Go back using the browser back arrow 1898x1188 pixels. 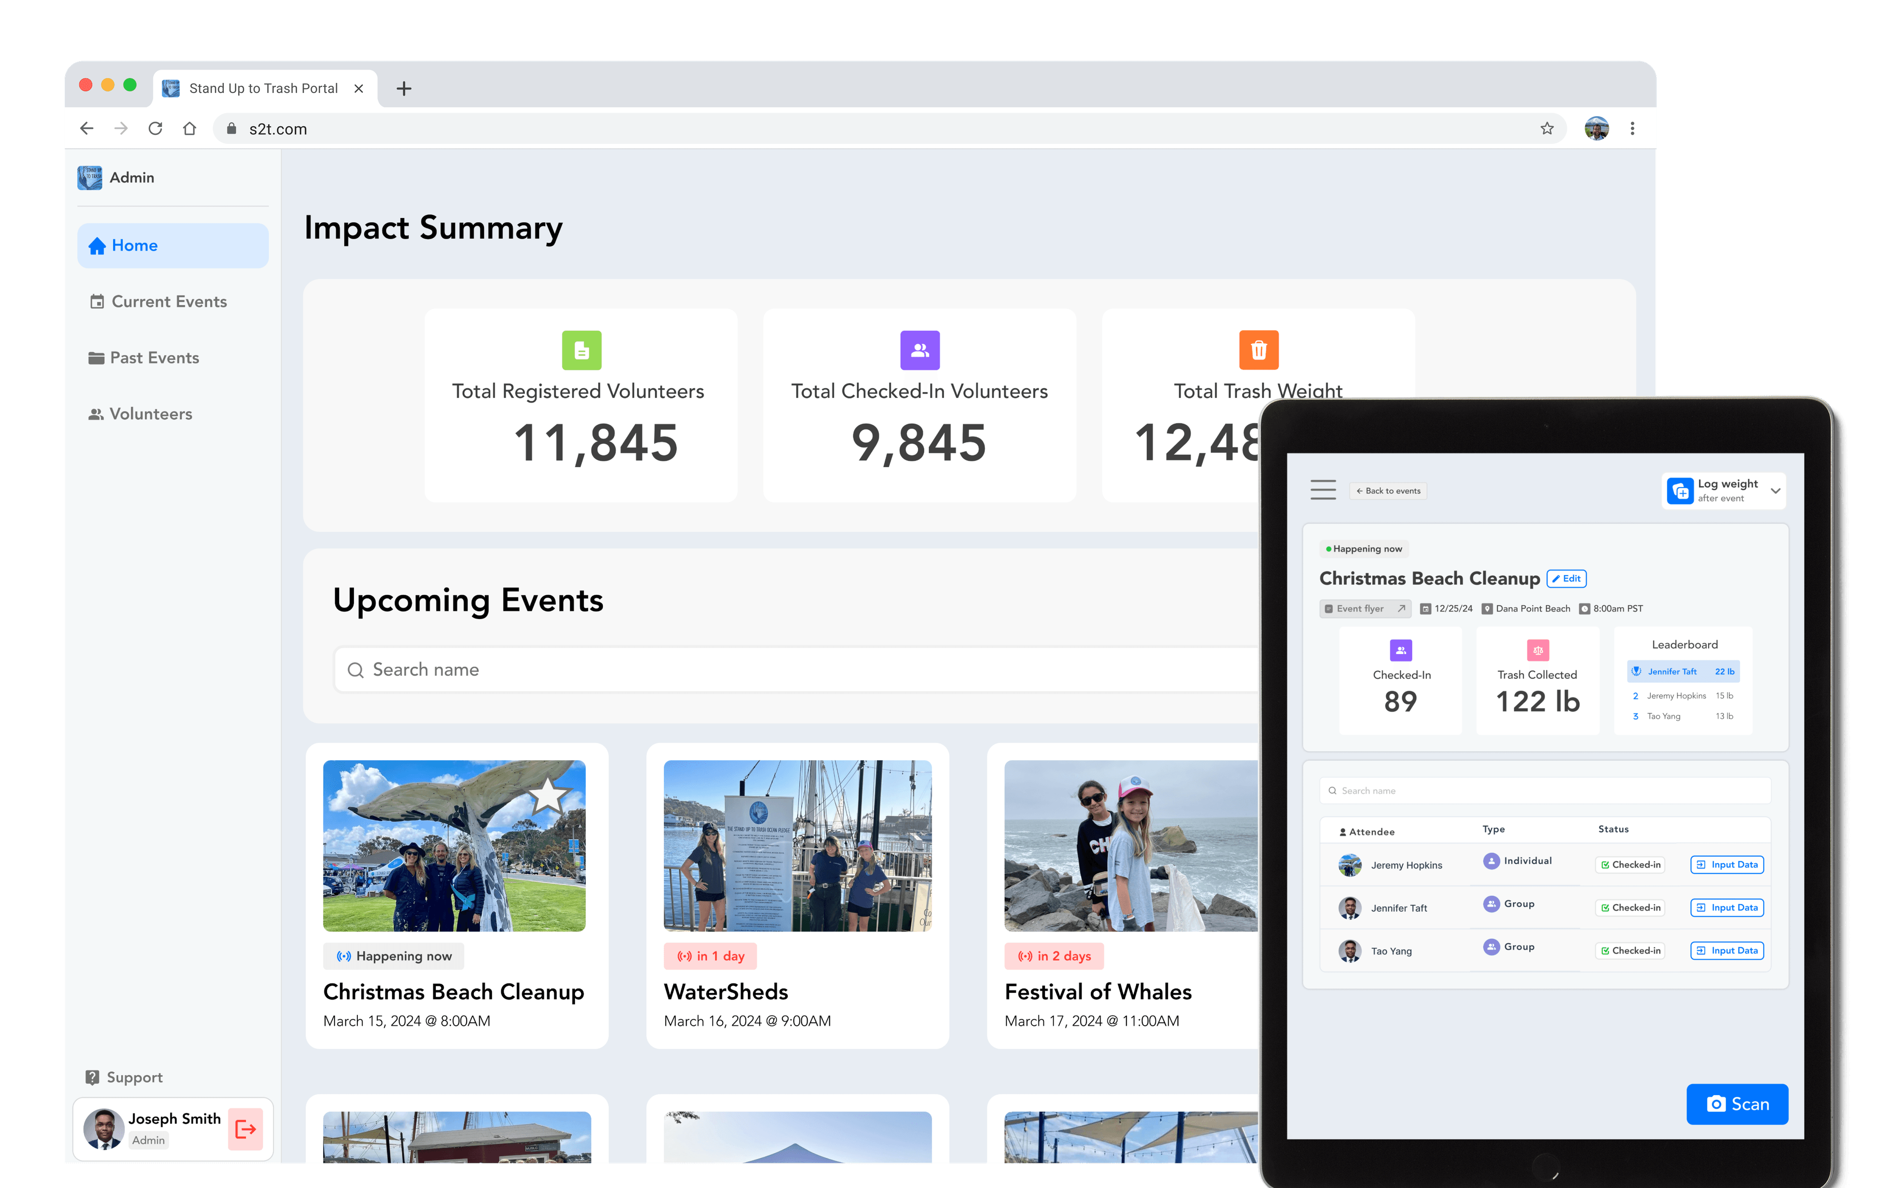click(87, 128)
